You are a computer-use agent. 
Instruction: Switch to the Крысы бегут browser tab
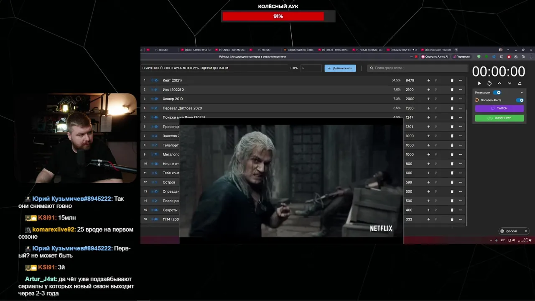[402, 50]
